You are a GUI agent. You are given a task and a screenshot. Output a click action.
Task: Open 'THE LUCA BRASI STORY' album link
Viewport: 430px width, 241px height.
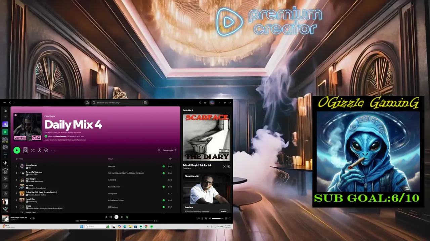pyautogui.click(x=126, y=173)
